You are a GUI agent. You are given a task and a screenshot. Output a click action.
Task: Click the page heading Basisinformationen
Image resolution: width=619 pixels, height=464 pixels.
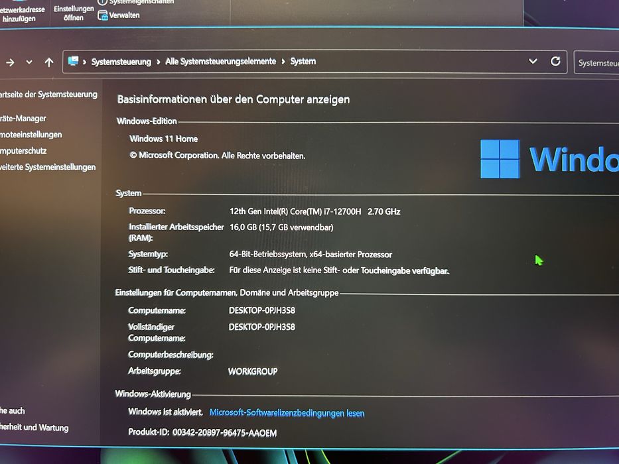click(234, 99)
